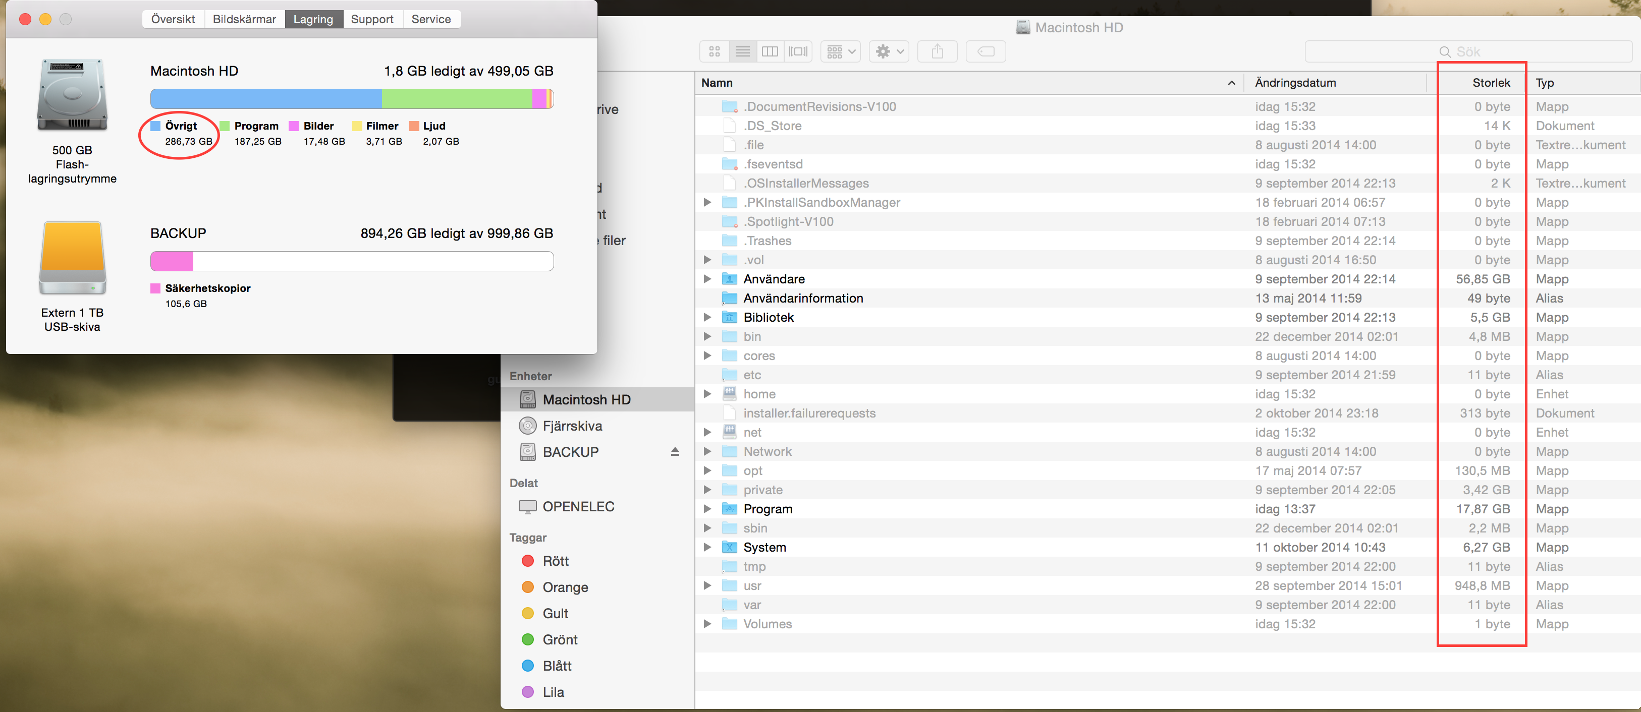Select the .DS_Store document icon
Viewport: 1641px width, 712px height.
tap(730, 126)
